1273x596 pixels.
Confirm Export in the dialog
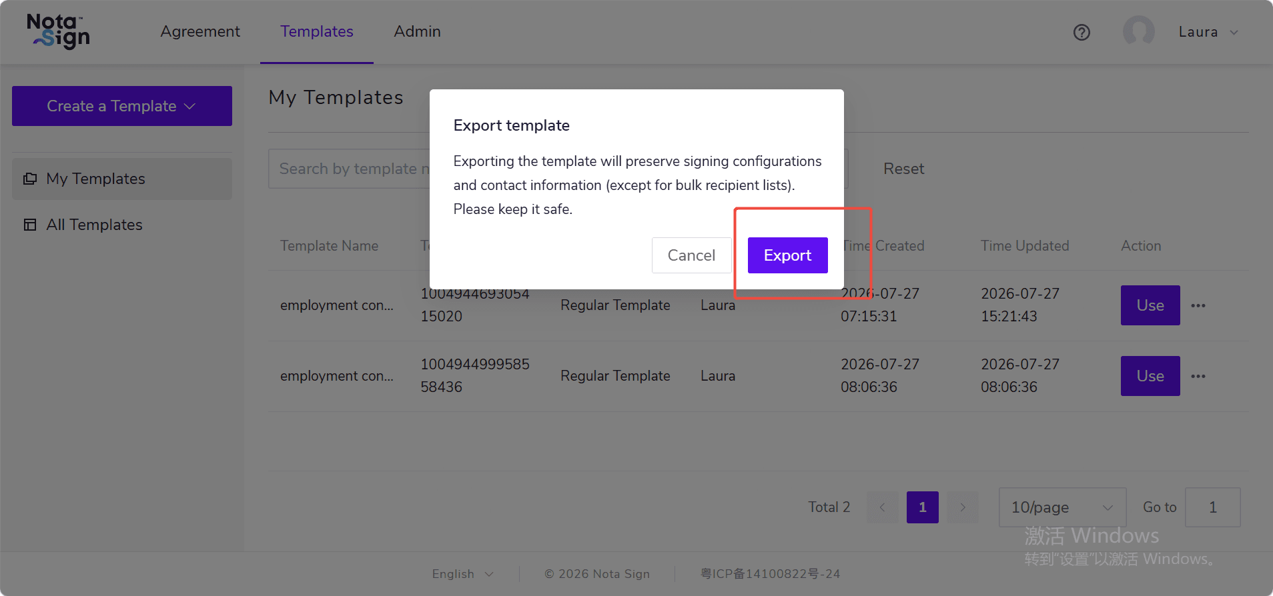pyautogui.click(x=787, y=255)
